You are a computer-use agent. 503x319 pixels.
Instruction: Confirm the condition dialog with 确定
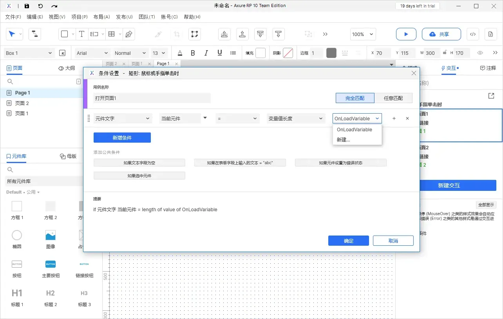pos(348,241)
